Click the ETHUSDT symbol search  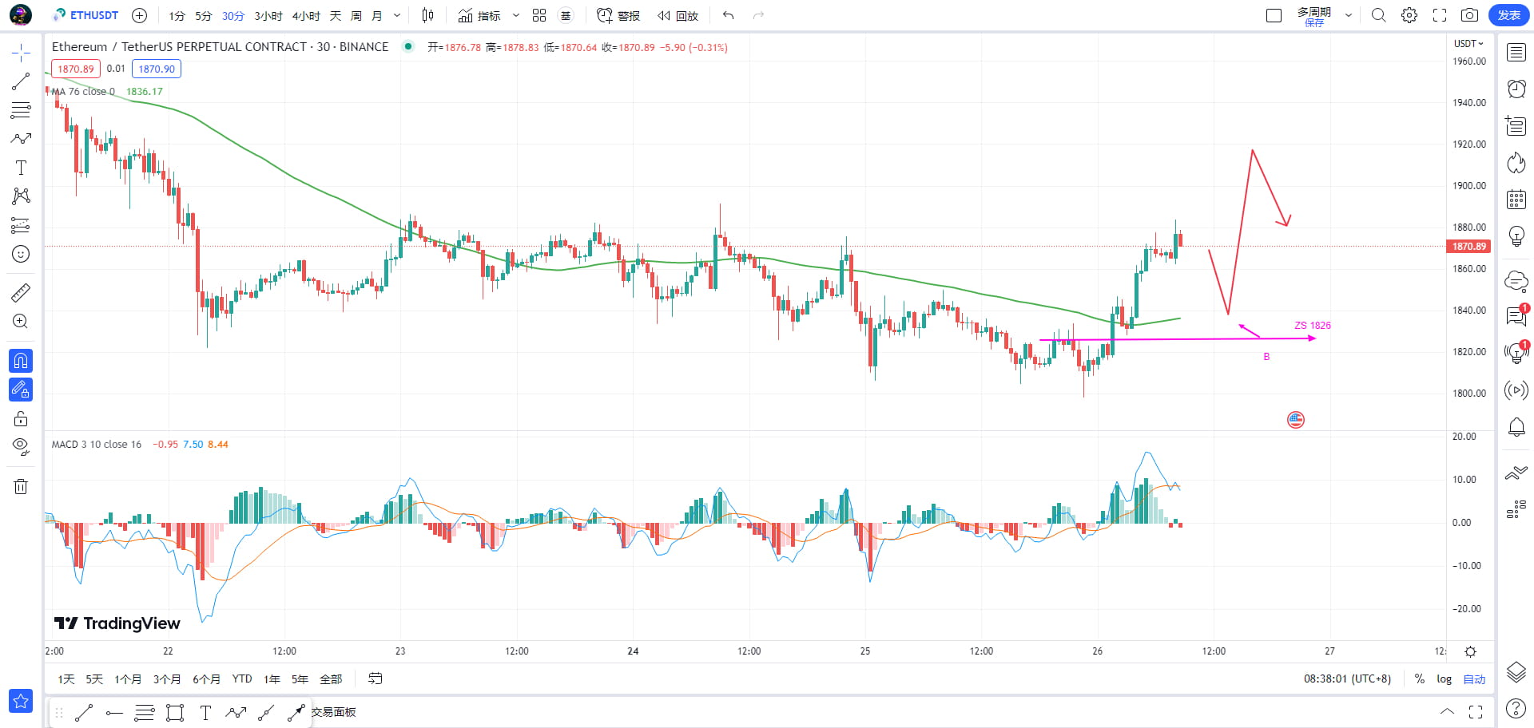click(86, 15)
